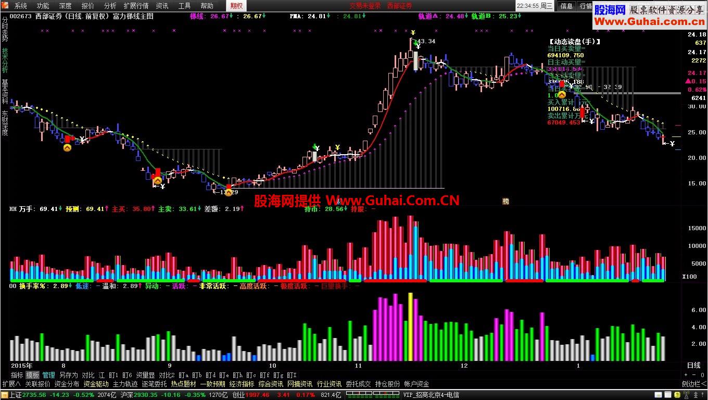Switch to 分时走势 side tab
Screen dimensions: 708x400
[5, 29]
